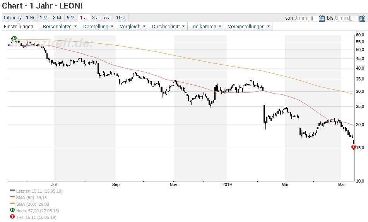This screenshot has height=222, width=368.
Task: Click the '60,0' y-axis value
Action: pos(360,35)
